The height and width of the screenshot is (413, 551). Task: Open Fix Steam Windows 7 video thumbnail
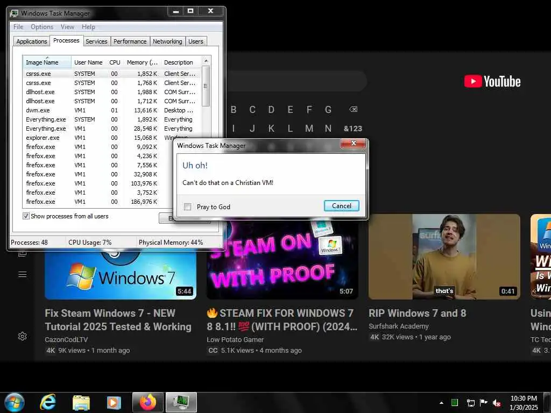[121, 274]
